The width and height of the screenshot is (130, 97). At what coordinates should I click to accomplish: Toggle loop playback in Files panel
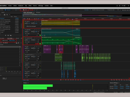pos(8,35)
